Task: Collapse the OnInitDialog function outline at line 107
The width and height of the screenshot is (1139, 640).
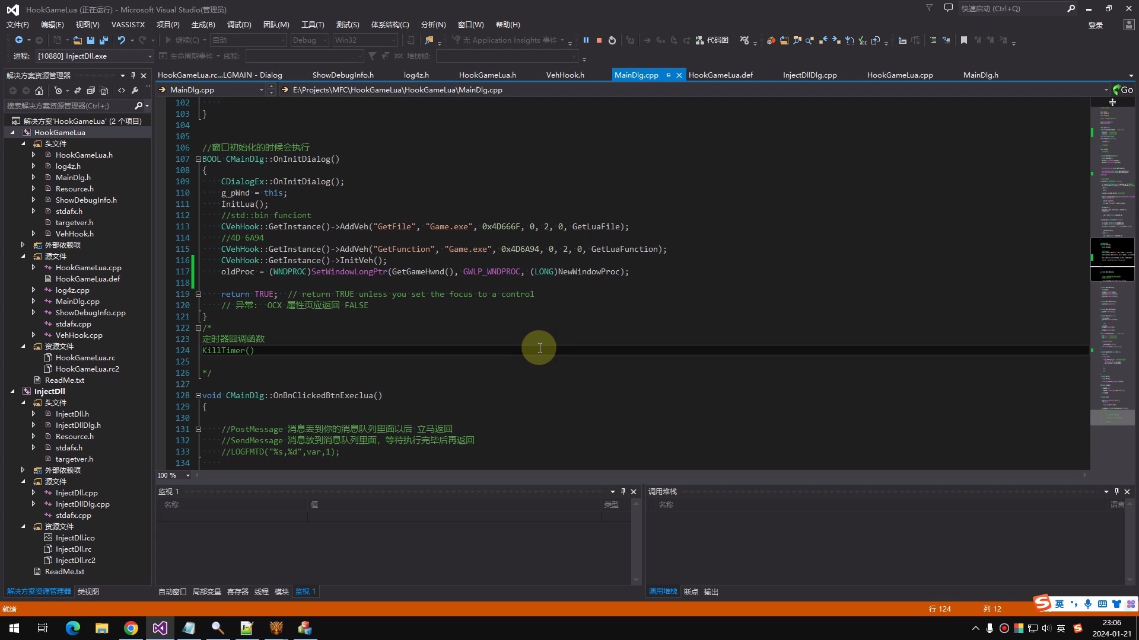Action: tap(198, 159)
